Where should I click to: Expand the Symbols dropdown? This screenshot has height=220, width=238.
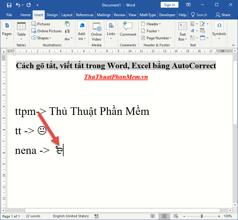(x=219, y=31)
